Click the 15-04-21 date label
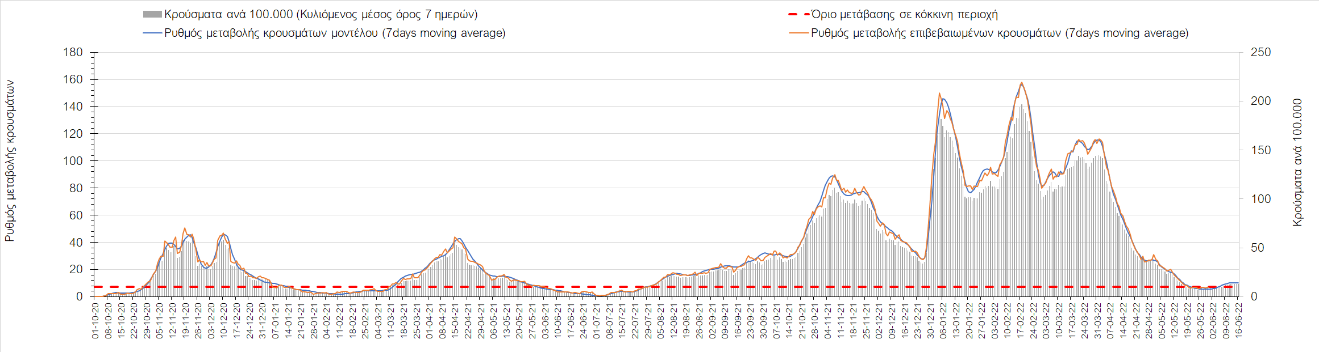 pyautogui.click(x=455, y=320)
